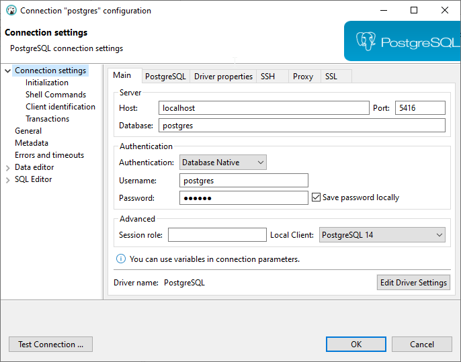Select Client identification in the tree
Viewport: 461px width, 362px height.
point(60,107)
